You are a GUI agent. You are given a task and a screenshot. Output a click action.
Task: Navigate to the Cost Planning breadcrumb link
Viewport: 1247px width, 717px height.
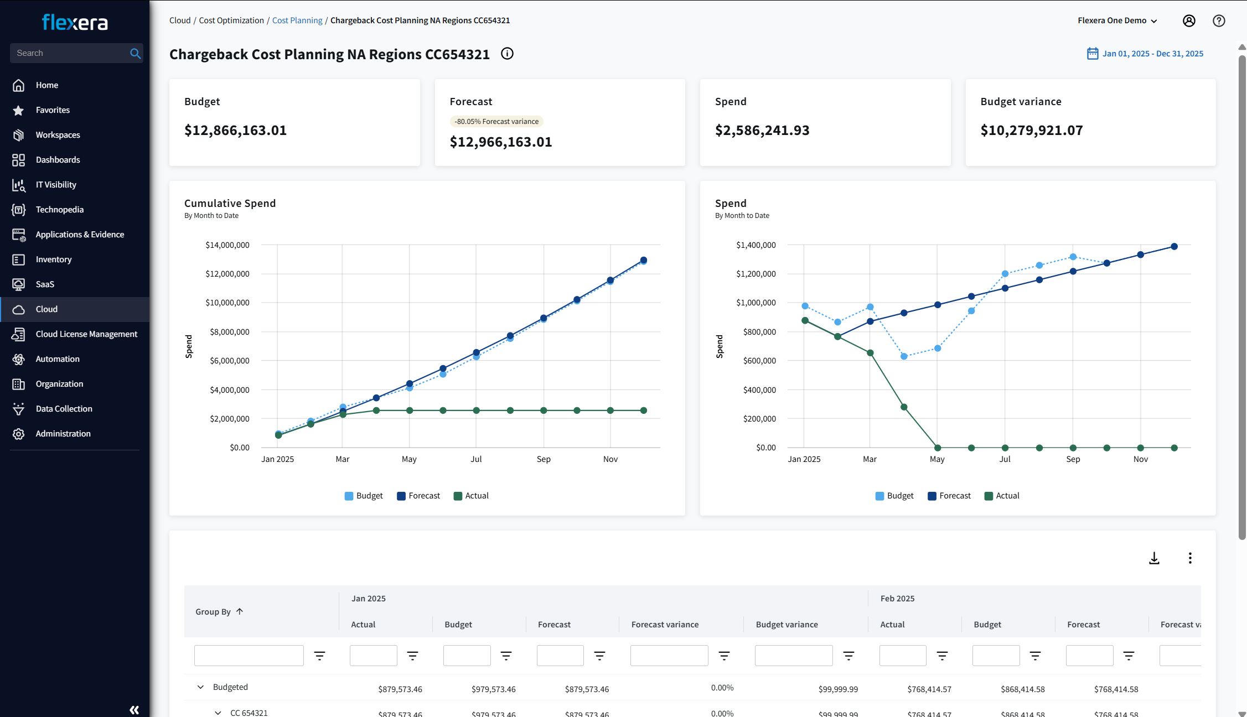pos(297,20)
